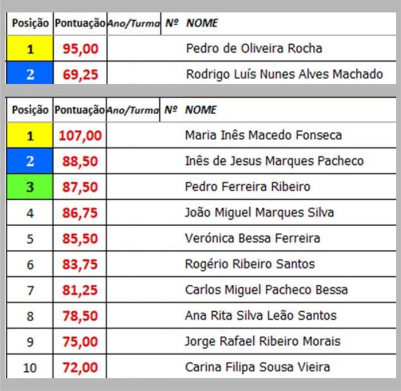Image resolution: width=401 pixels, height=391 pixels.
Task: Select the 85,50 score cell
Action: click(80, 239)
